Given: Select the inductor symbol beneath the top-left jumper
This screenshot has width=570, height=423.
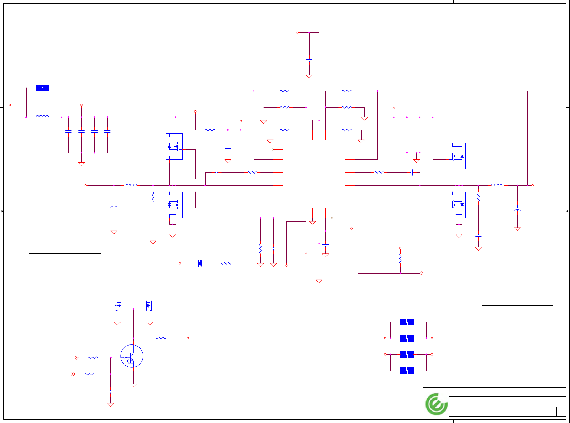Looking at the screenshot, I should tap(42, 116).
